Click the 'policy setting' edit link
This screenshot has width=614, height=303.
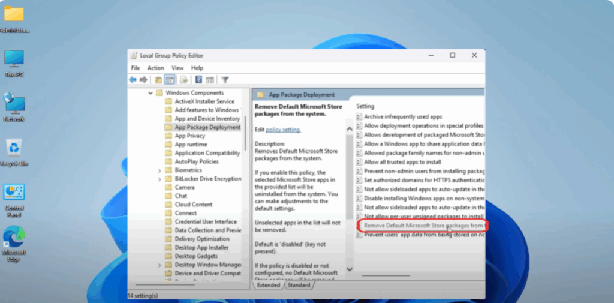point(283,130)
